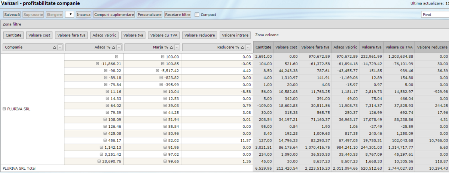Click the Salvează button
This screenshot has width=449, height=173.
tap(12, 15)
